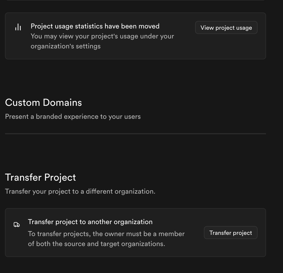Click the "Transfer Project" section heading
Image resolution: width=283 pixels, height=273 pixels.
(x=40, y=177)
